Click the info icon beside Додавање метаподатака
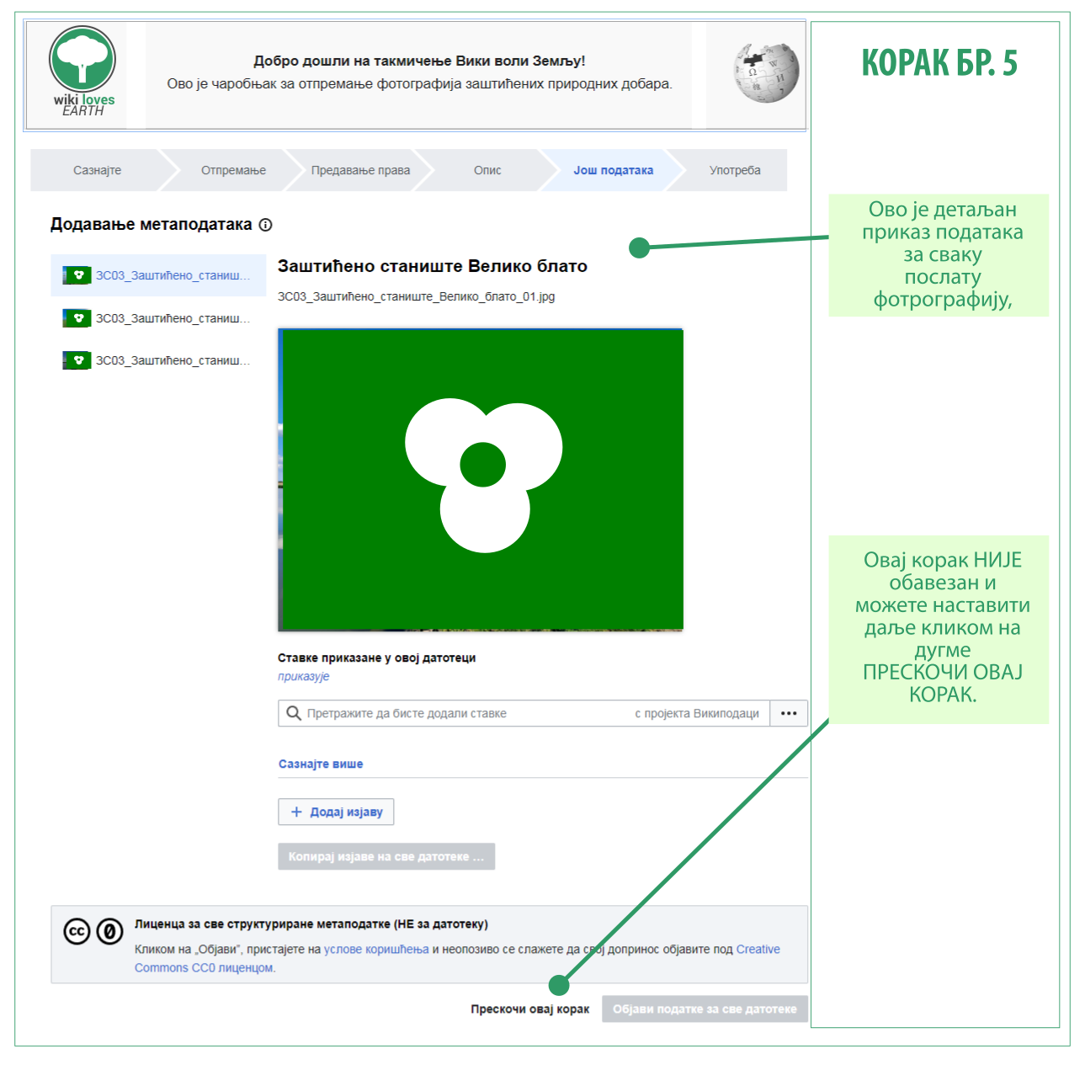The height and width of the screenshot is (1065, 1085). pos(266,225)
